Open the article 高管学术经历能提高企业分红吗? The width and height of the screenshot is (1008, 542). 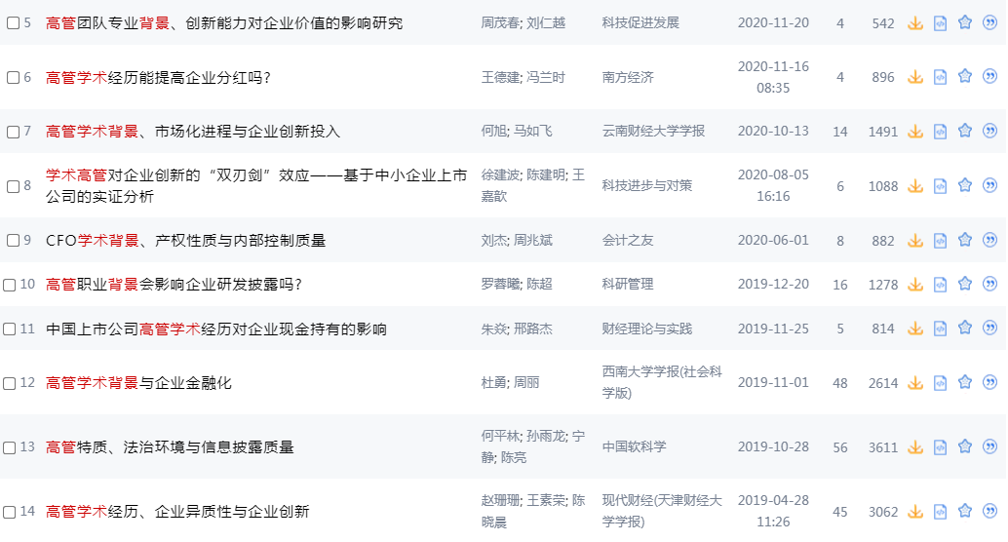158,78
